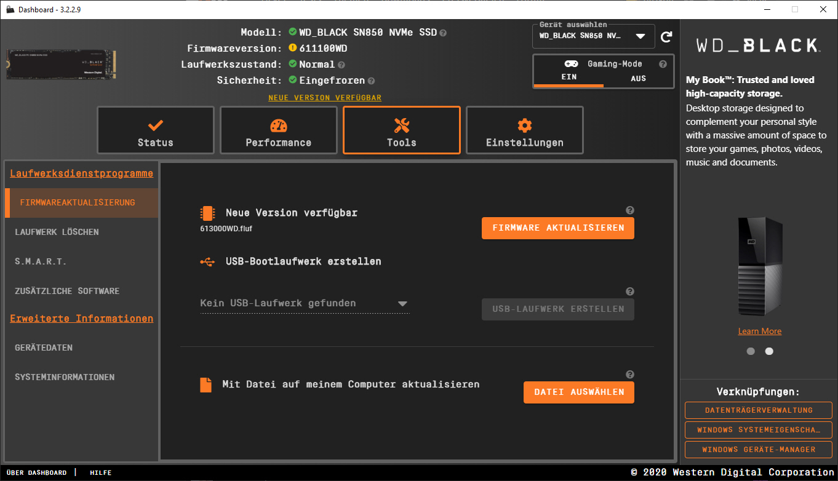Click the USB-Laufwerk erstellen button
Viewport: 838px width, 481px height.
coord(558,309)
